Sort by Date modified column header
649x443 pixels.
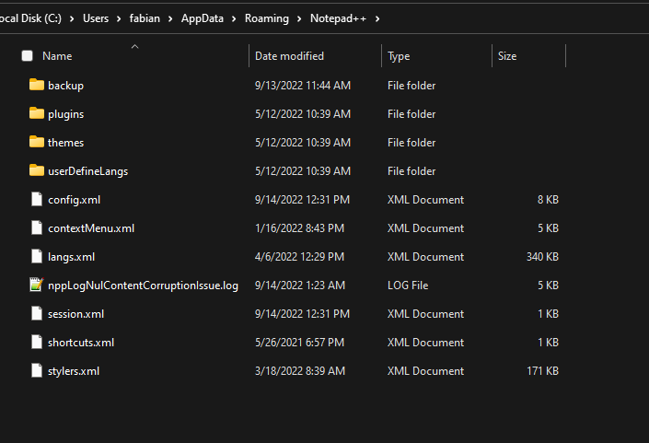click(x=289, y=56)
